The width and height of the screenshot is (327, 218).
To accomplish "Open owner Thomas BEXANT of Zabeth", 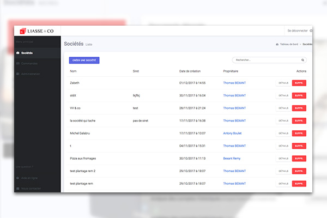I will point(234,83).
